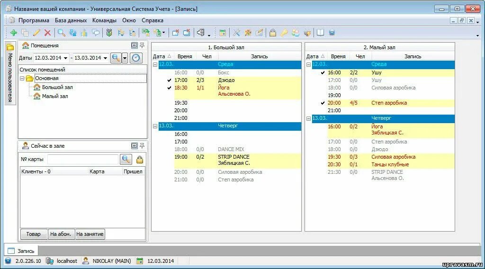
Task: Open the Справка menu
Action: [153, 20]
